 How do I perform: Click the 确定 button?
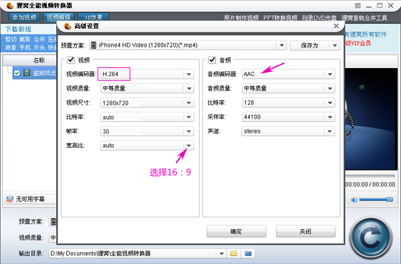pos(237,231)
